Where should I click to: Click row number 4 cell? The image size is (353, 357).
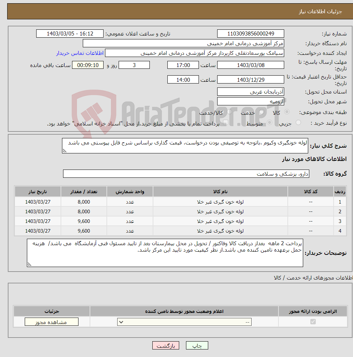(x=340, y=231)
